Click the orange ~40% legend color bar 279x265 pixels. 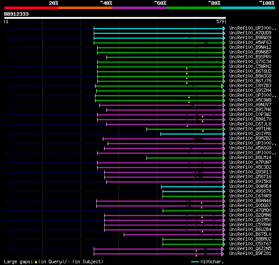[85, 8]
